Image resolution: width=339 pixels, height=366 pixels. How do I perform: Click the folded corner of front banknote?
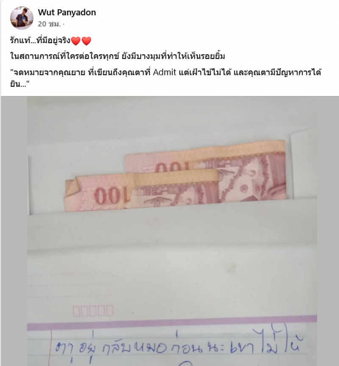tap(71, 188)
